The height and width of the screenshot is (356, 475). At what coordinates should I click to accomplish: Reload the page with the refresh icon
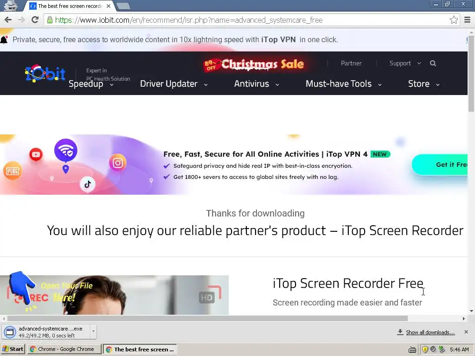coord(35,20)
